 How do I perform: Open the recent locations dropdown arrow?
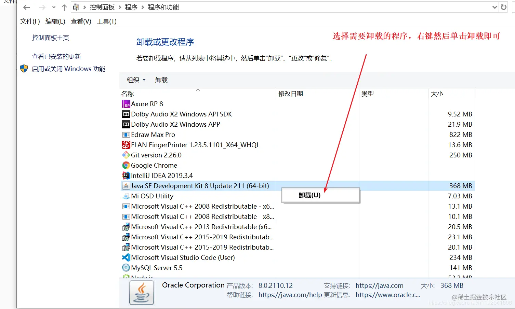click(x=54, y=7)
